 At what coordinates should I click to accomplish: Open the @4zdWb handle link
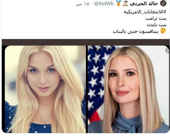[104, 4]
